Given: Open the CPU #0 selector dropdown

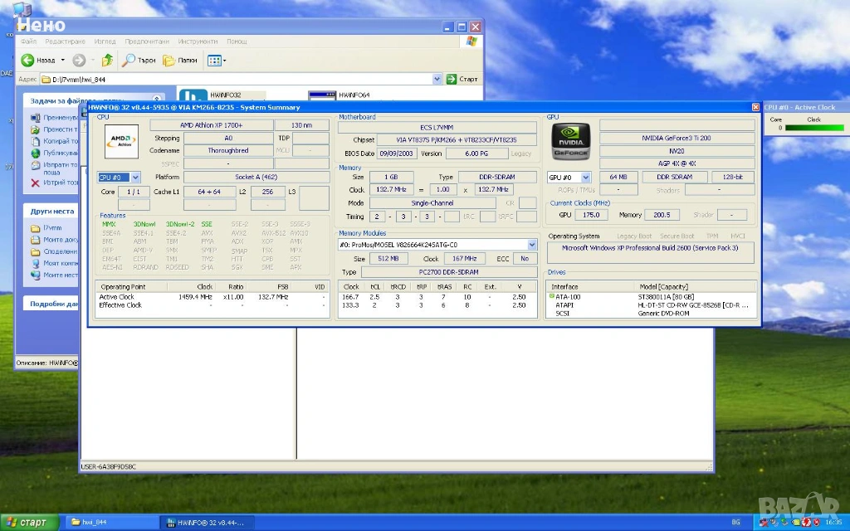Looking at the screenshot, I should pyautogui.click(x=135, y=178).
